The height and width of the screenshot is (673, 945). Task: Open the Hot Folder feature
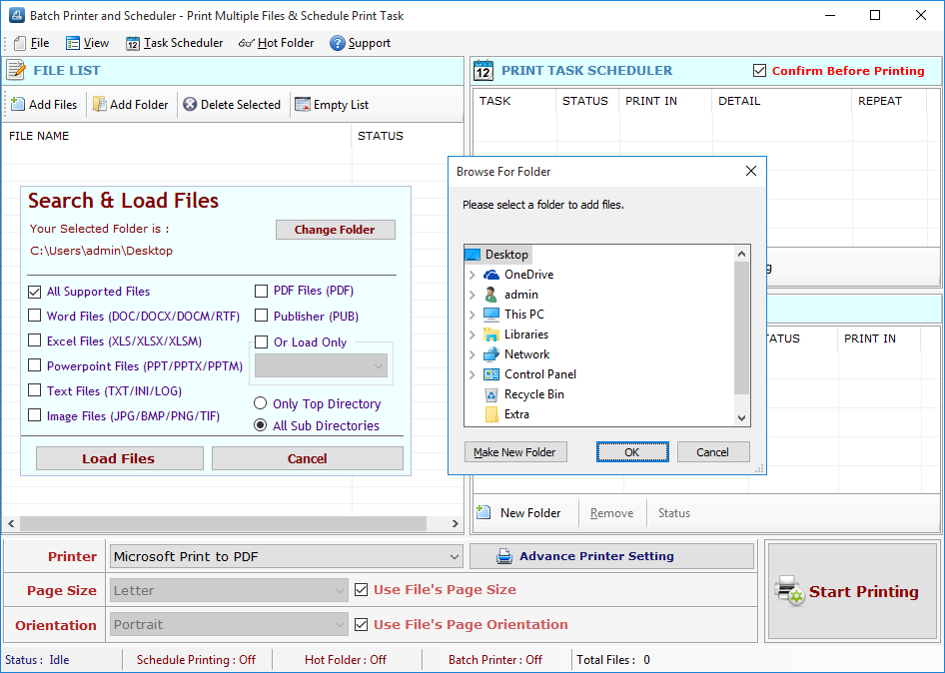[x=277, y=43]
